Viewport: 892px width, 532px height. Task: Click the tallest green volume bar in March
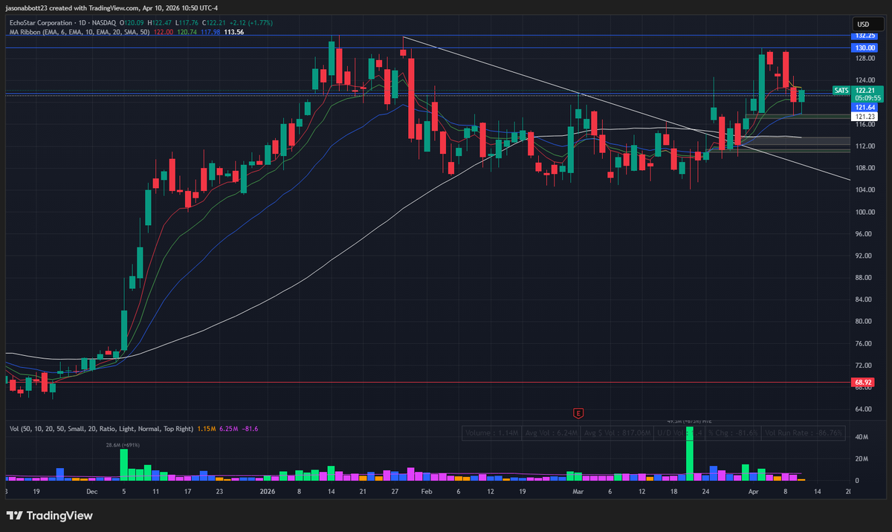pyautogui.click(x=690, y=453)
